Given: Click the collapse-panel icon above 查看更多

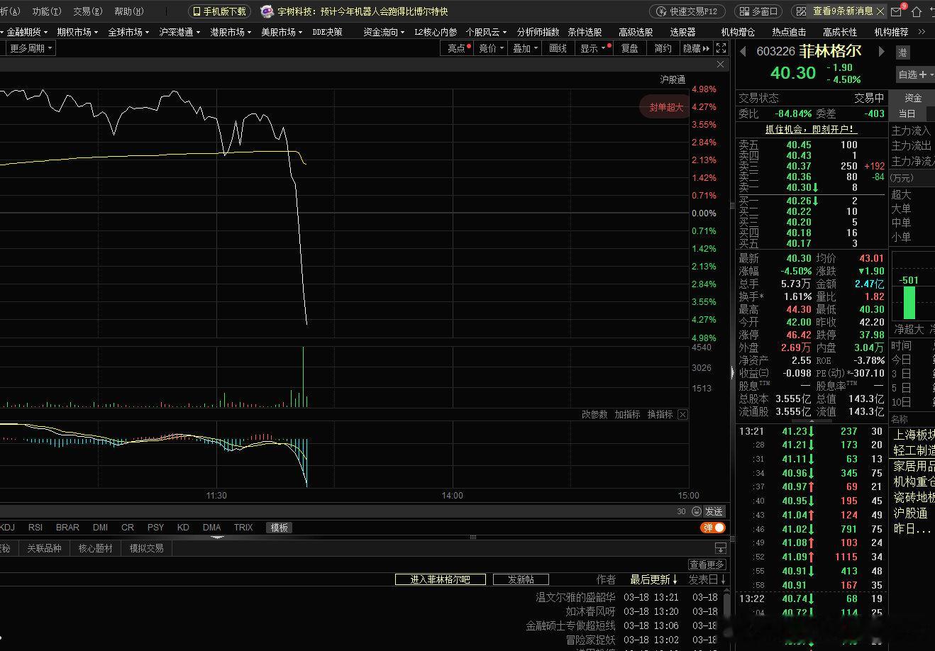Looking at the screenshot, I should [x=720, y=548].
